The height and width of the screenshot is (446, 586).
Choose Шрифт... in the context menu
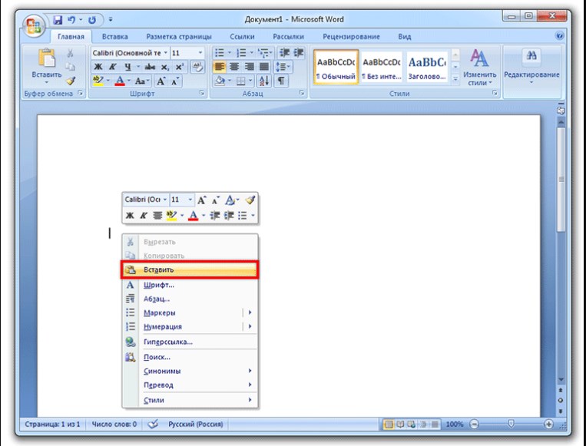190,285
